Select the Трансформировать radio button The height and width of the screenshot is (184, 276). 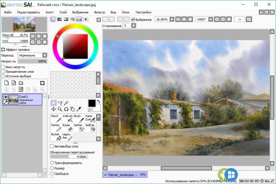pos(52,163)
